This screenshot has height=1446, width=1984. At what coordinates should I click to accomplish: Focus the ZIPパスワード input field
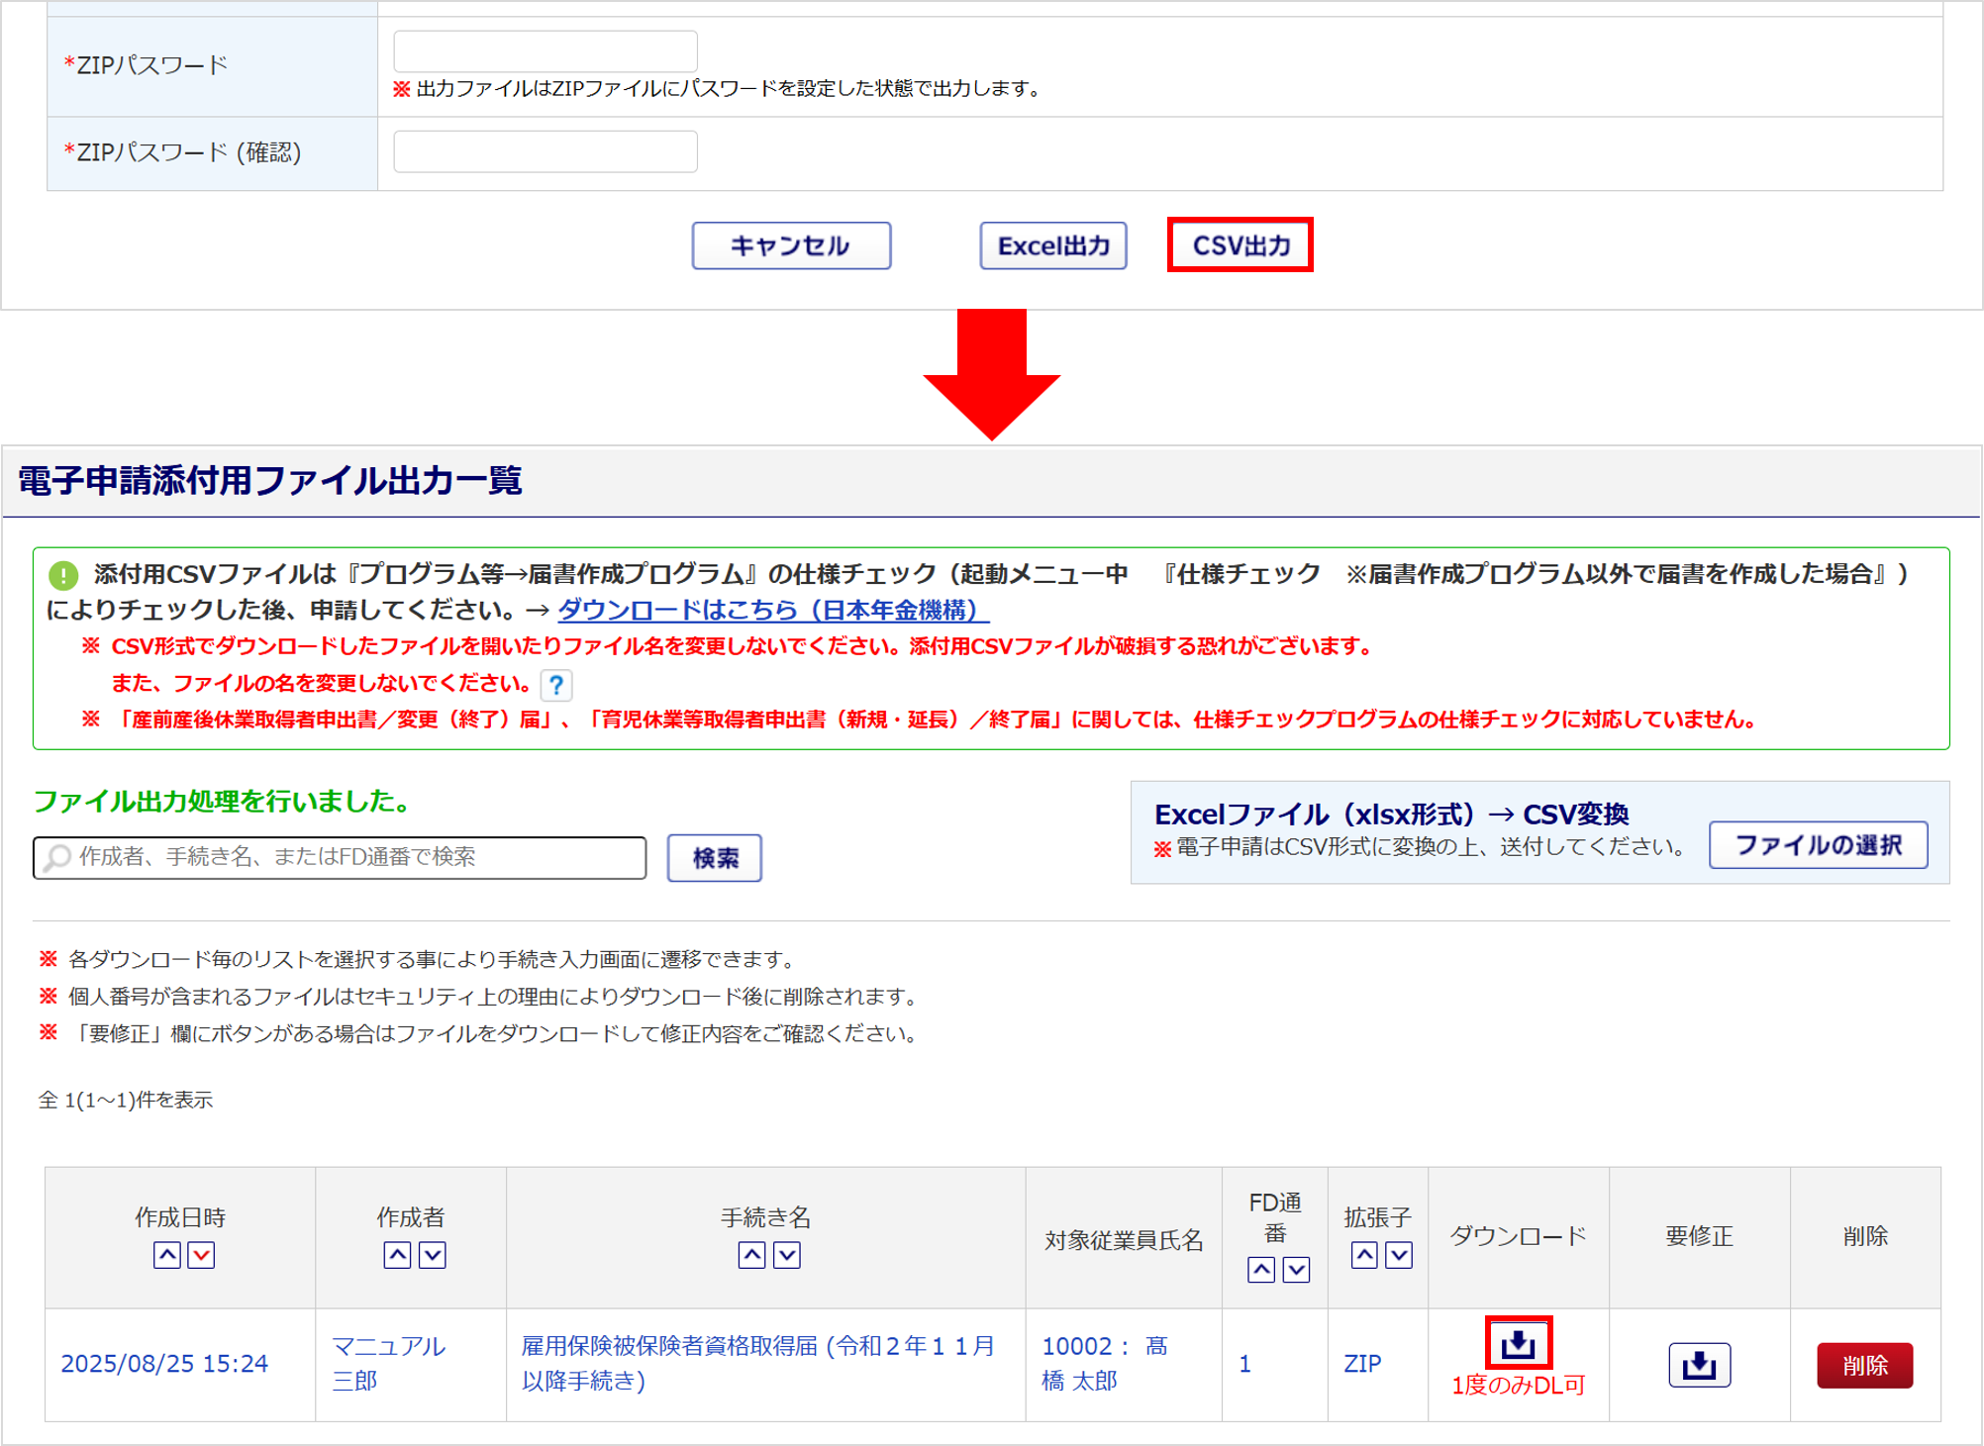(546, 50)
